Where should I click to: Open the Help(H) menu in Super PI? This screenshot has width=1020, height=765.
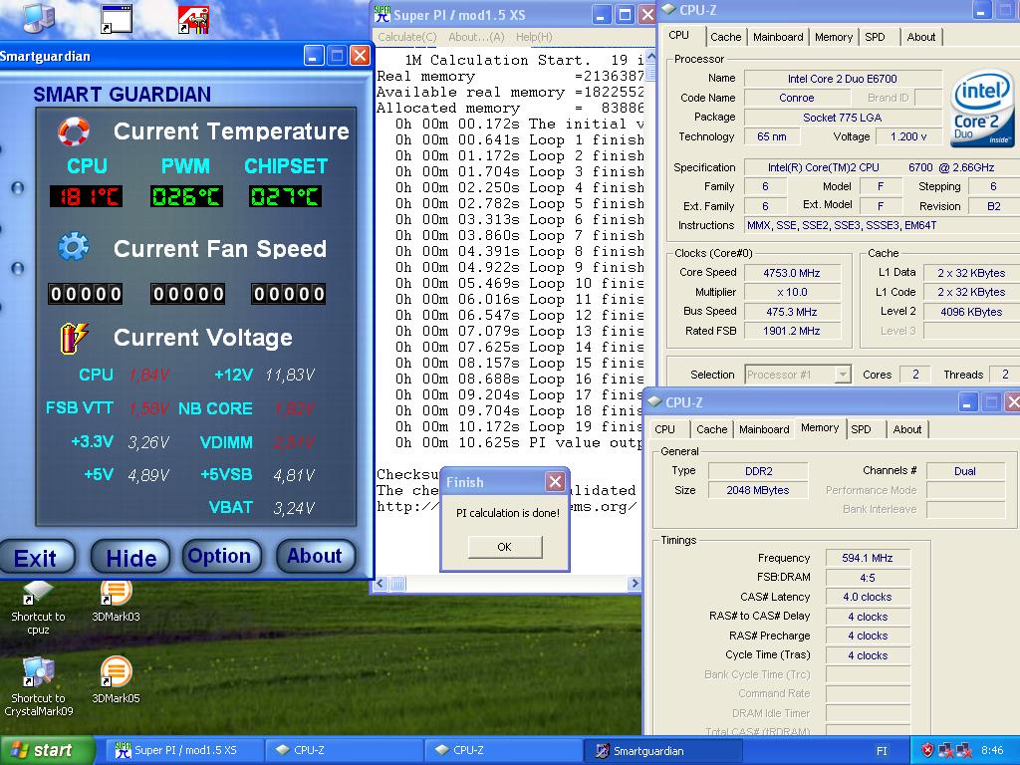tap(534, 37)
